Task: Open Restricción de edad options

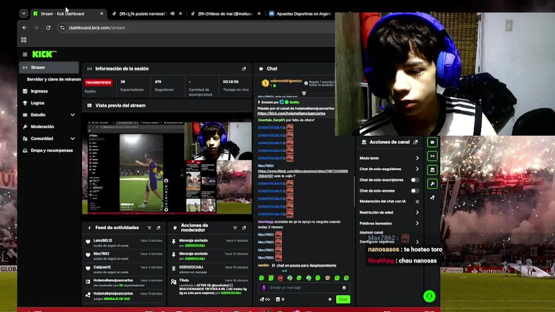Action: click(389, 212)
